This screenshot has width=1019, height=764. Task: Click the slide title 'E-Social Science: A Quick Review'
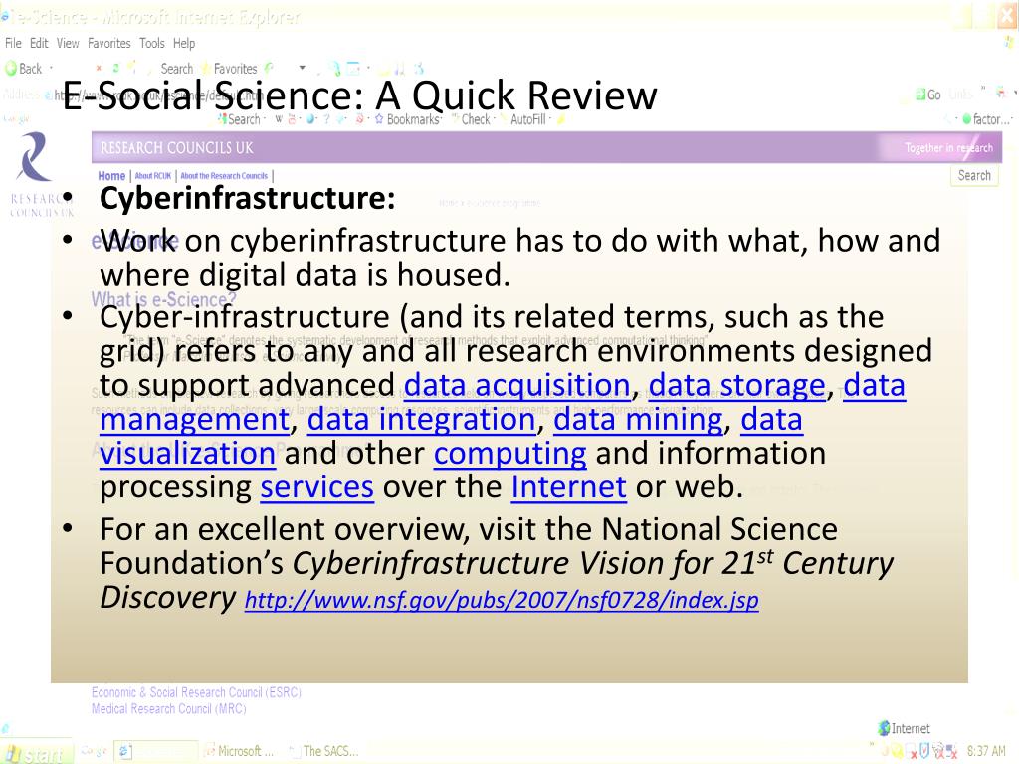360,95
